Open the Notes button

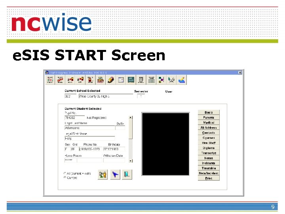[209, 158]
